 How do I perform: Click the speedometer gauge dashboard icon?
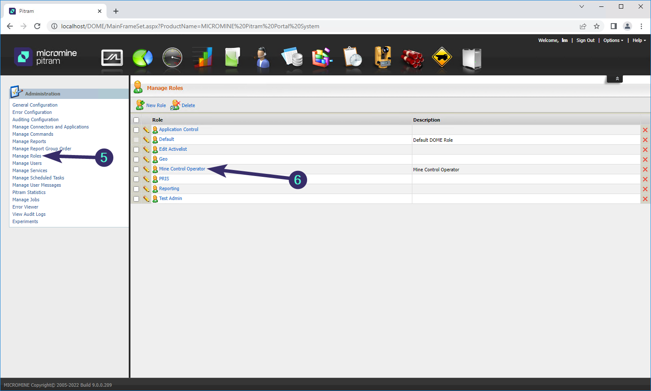[x=172, y=58]
